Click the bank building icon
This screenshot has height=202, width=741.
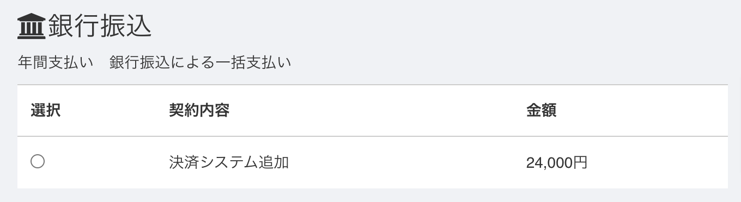click(x=31, y=27)
